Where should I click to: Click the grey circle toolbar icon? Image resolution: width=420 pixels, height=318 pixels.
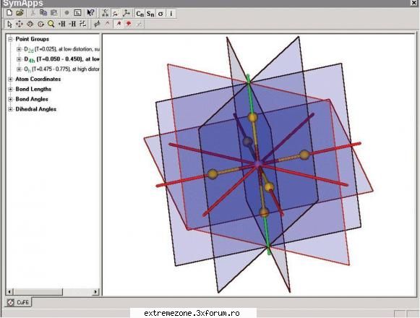pyautogui.click(x=67, y=13)
